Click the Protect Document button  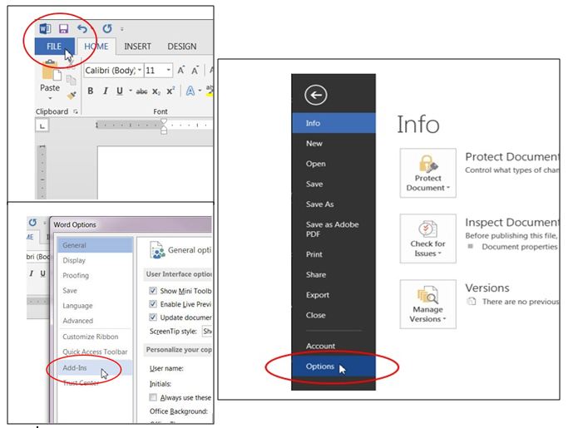[x=428, y=173]
